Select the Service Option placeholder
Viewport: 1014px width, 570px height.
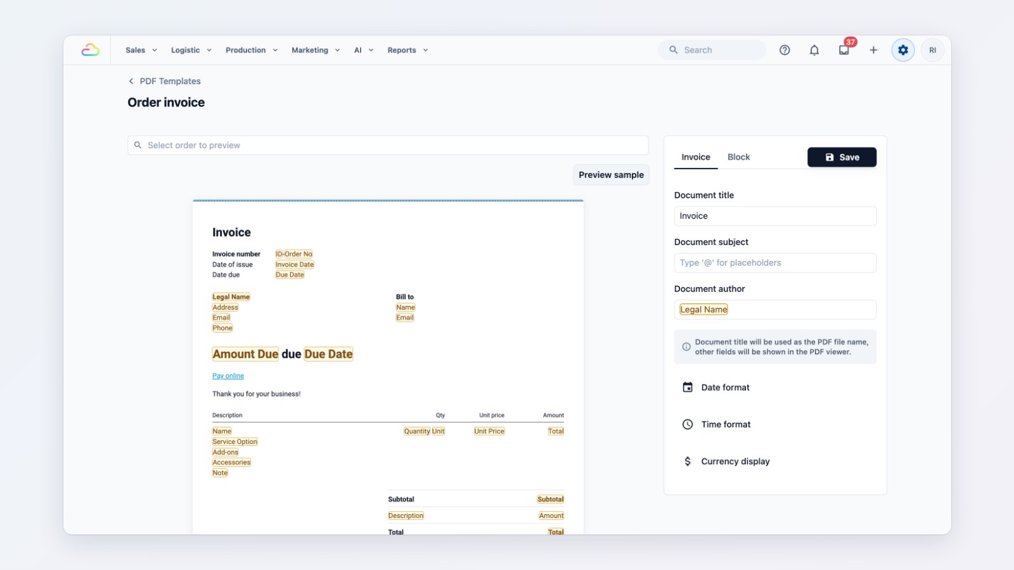(x=235, y=442)
